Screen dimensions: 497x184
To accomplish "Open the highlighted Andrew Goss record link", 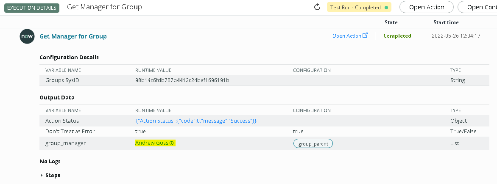I will (x=151, y=143).
